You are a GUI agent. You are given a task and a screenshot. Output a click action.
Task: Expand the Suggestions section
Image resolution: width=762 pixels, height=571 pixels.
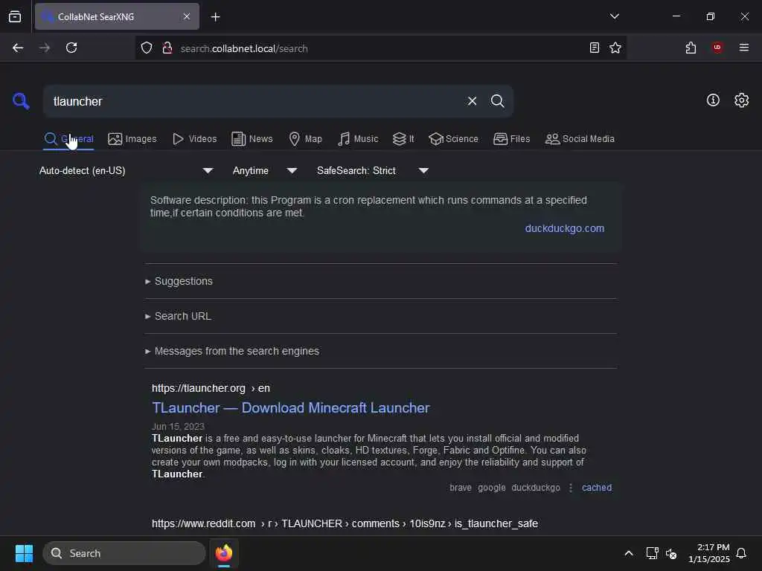coord(179,281)
